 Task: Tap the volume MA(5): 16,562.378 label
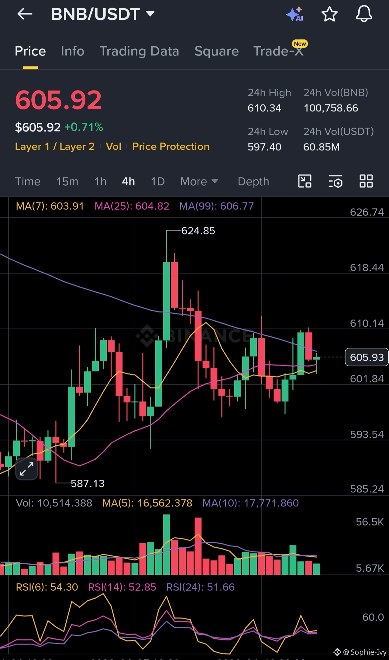click(147, 503)
